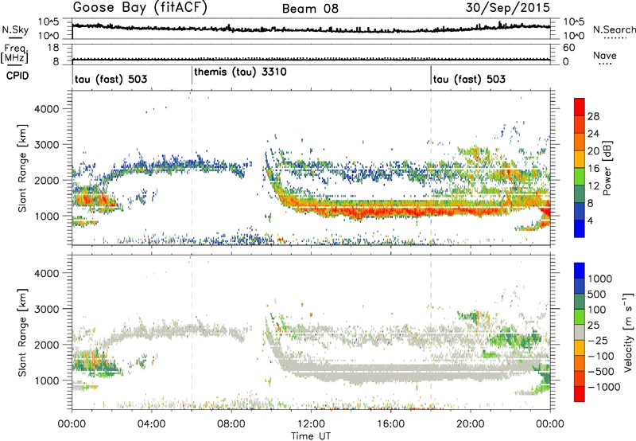Viewport: 636px width, 441px height.
Task: Click the 'CPID' row label
Action: coord(17,76)
